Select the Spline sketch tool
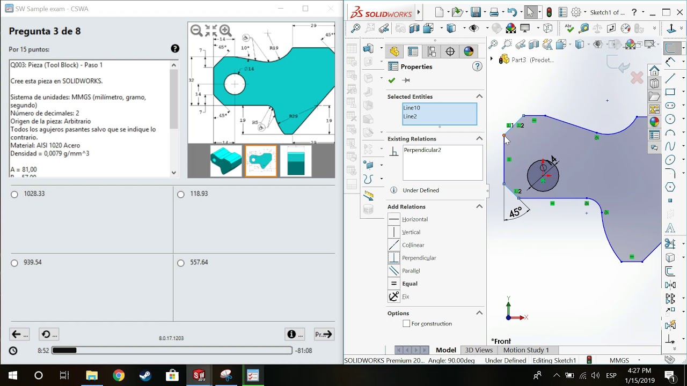 (670, 146)
